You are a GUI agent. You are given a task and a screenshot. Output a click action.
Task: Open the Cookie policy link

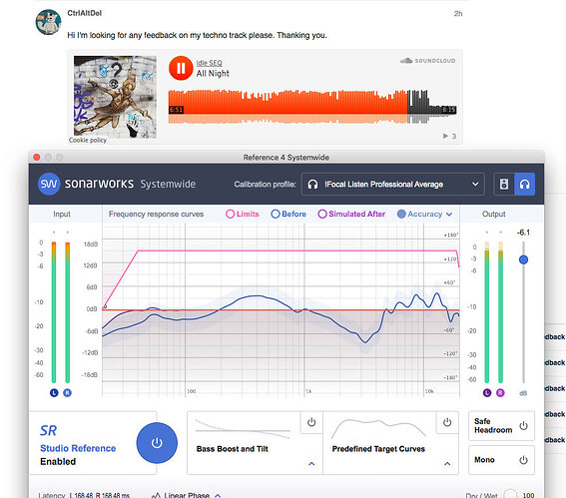[x=88, y=140]
